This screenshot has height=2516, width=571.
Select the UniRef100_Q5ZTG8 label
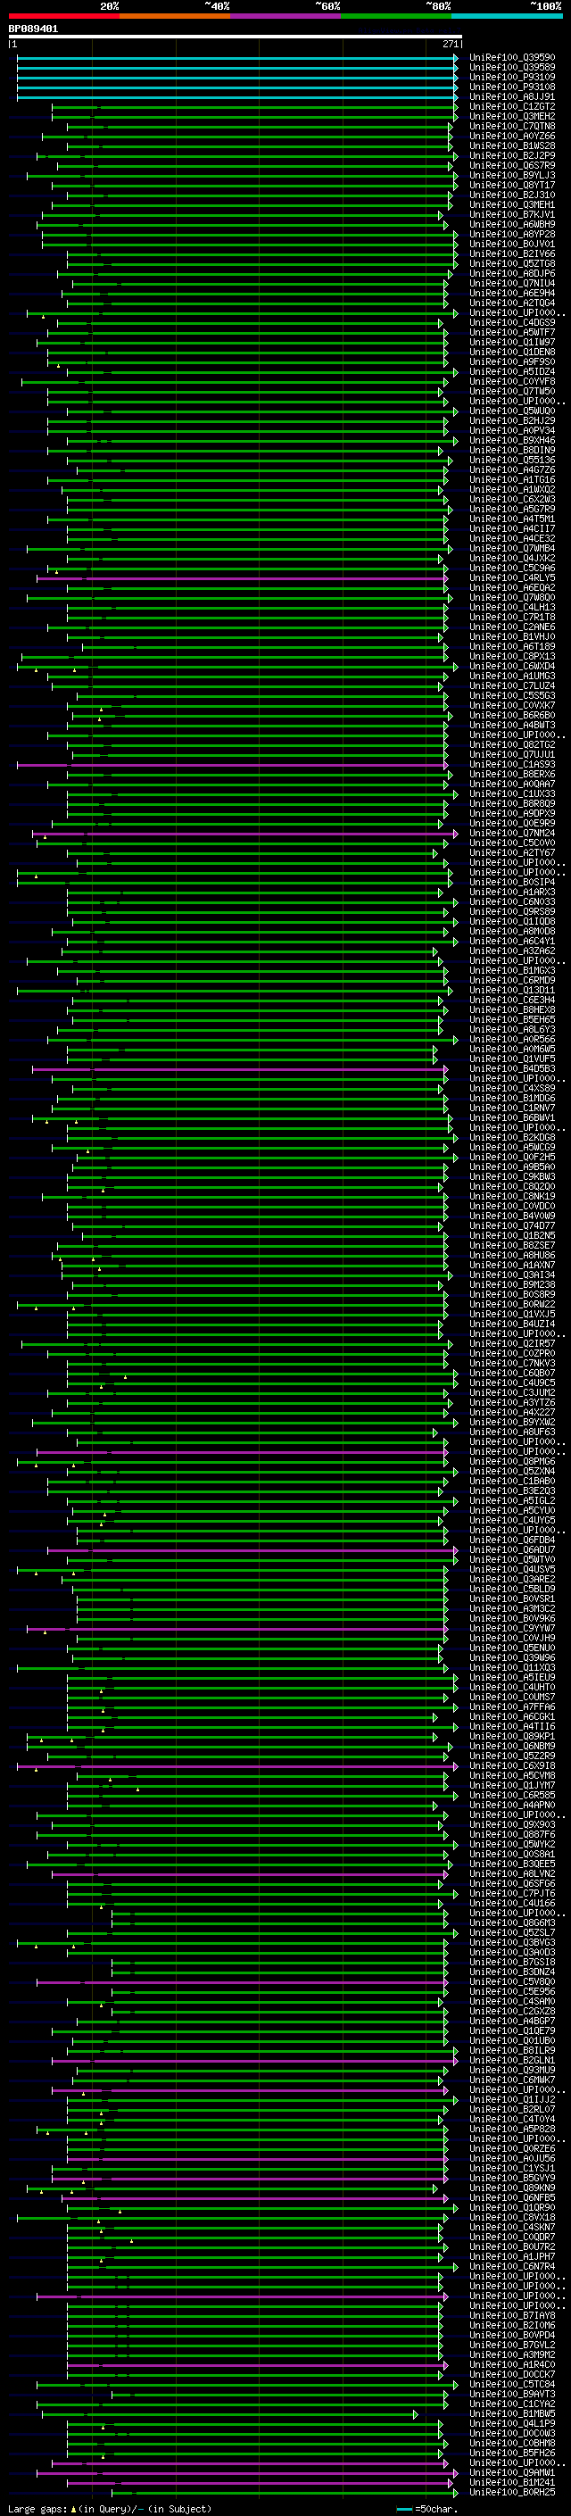[511, 263]
